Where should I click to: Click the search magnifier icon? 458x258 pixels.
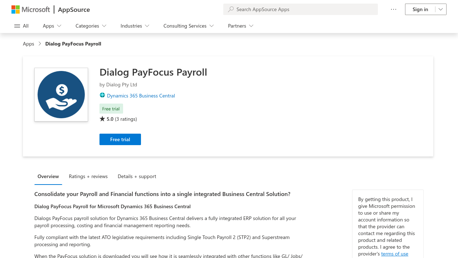231,9
